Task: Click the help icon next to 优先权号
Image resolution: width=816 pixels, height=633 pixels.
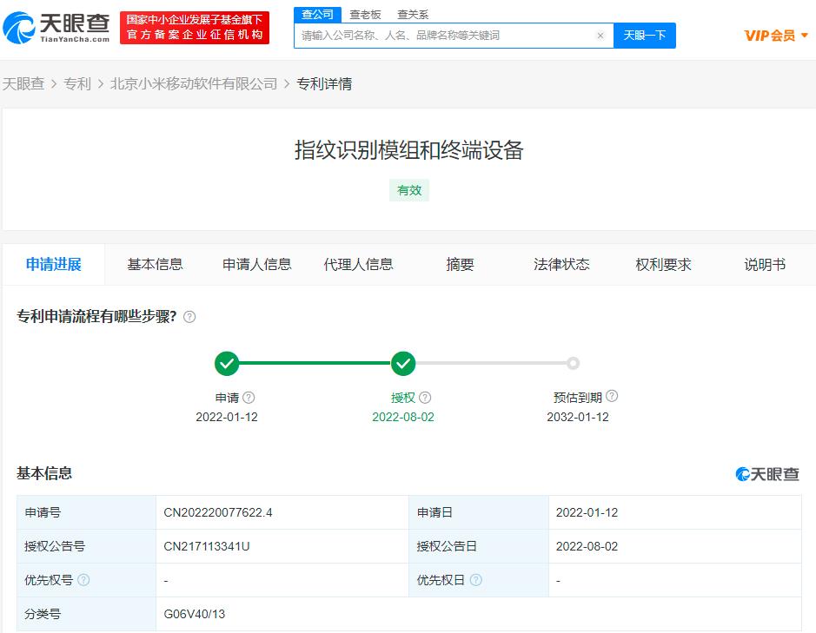Action: click(x=83, y=580)
